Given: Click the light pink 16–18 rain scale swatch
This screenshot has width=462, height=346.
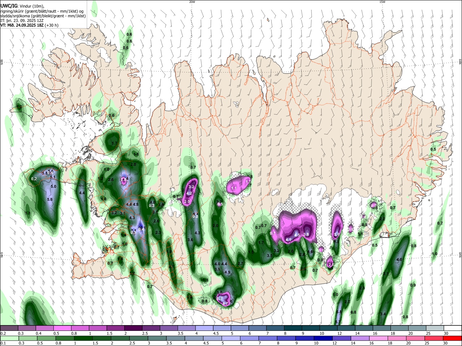Looking at the screenshot, I should 378,338.
